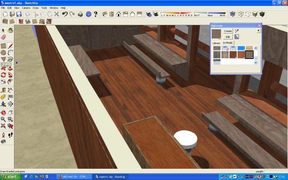Image resolution: width=288 pixels, height=180 pixels.
Task: Click the Redo arrow icon
Action: coord(72,14)
